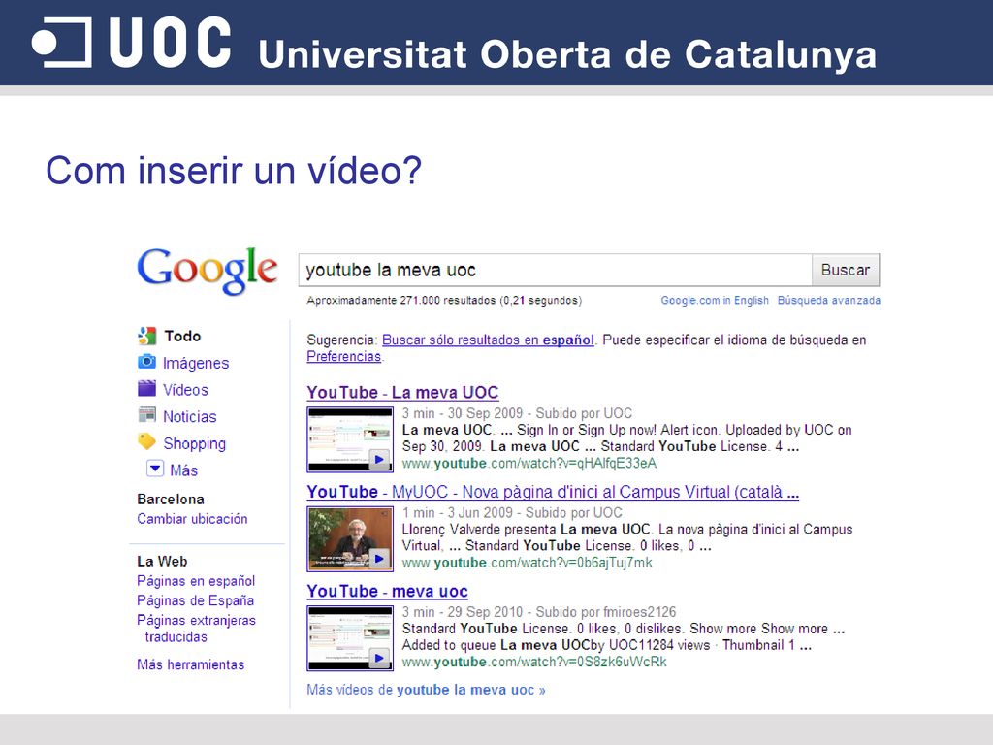Open result YouTube - MyUOC Nova pàgina d'inici

tap(553, 492)
